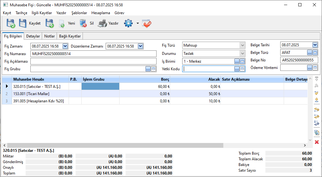The width and height of the screenshot is (322, 177).
Task: Open the Belge Tarihi date picker dropdown
Action: click(315, 45)
